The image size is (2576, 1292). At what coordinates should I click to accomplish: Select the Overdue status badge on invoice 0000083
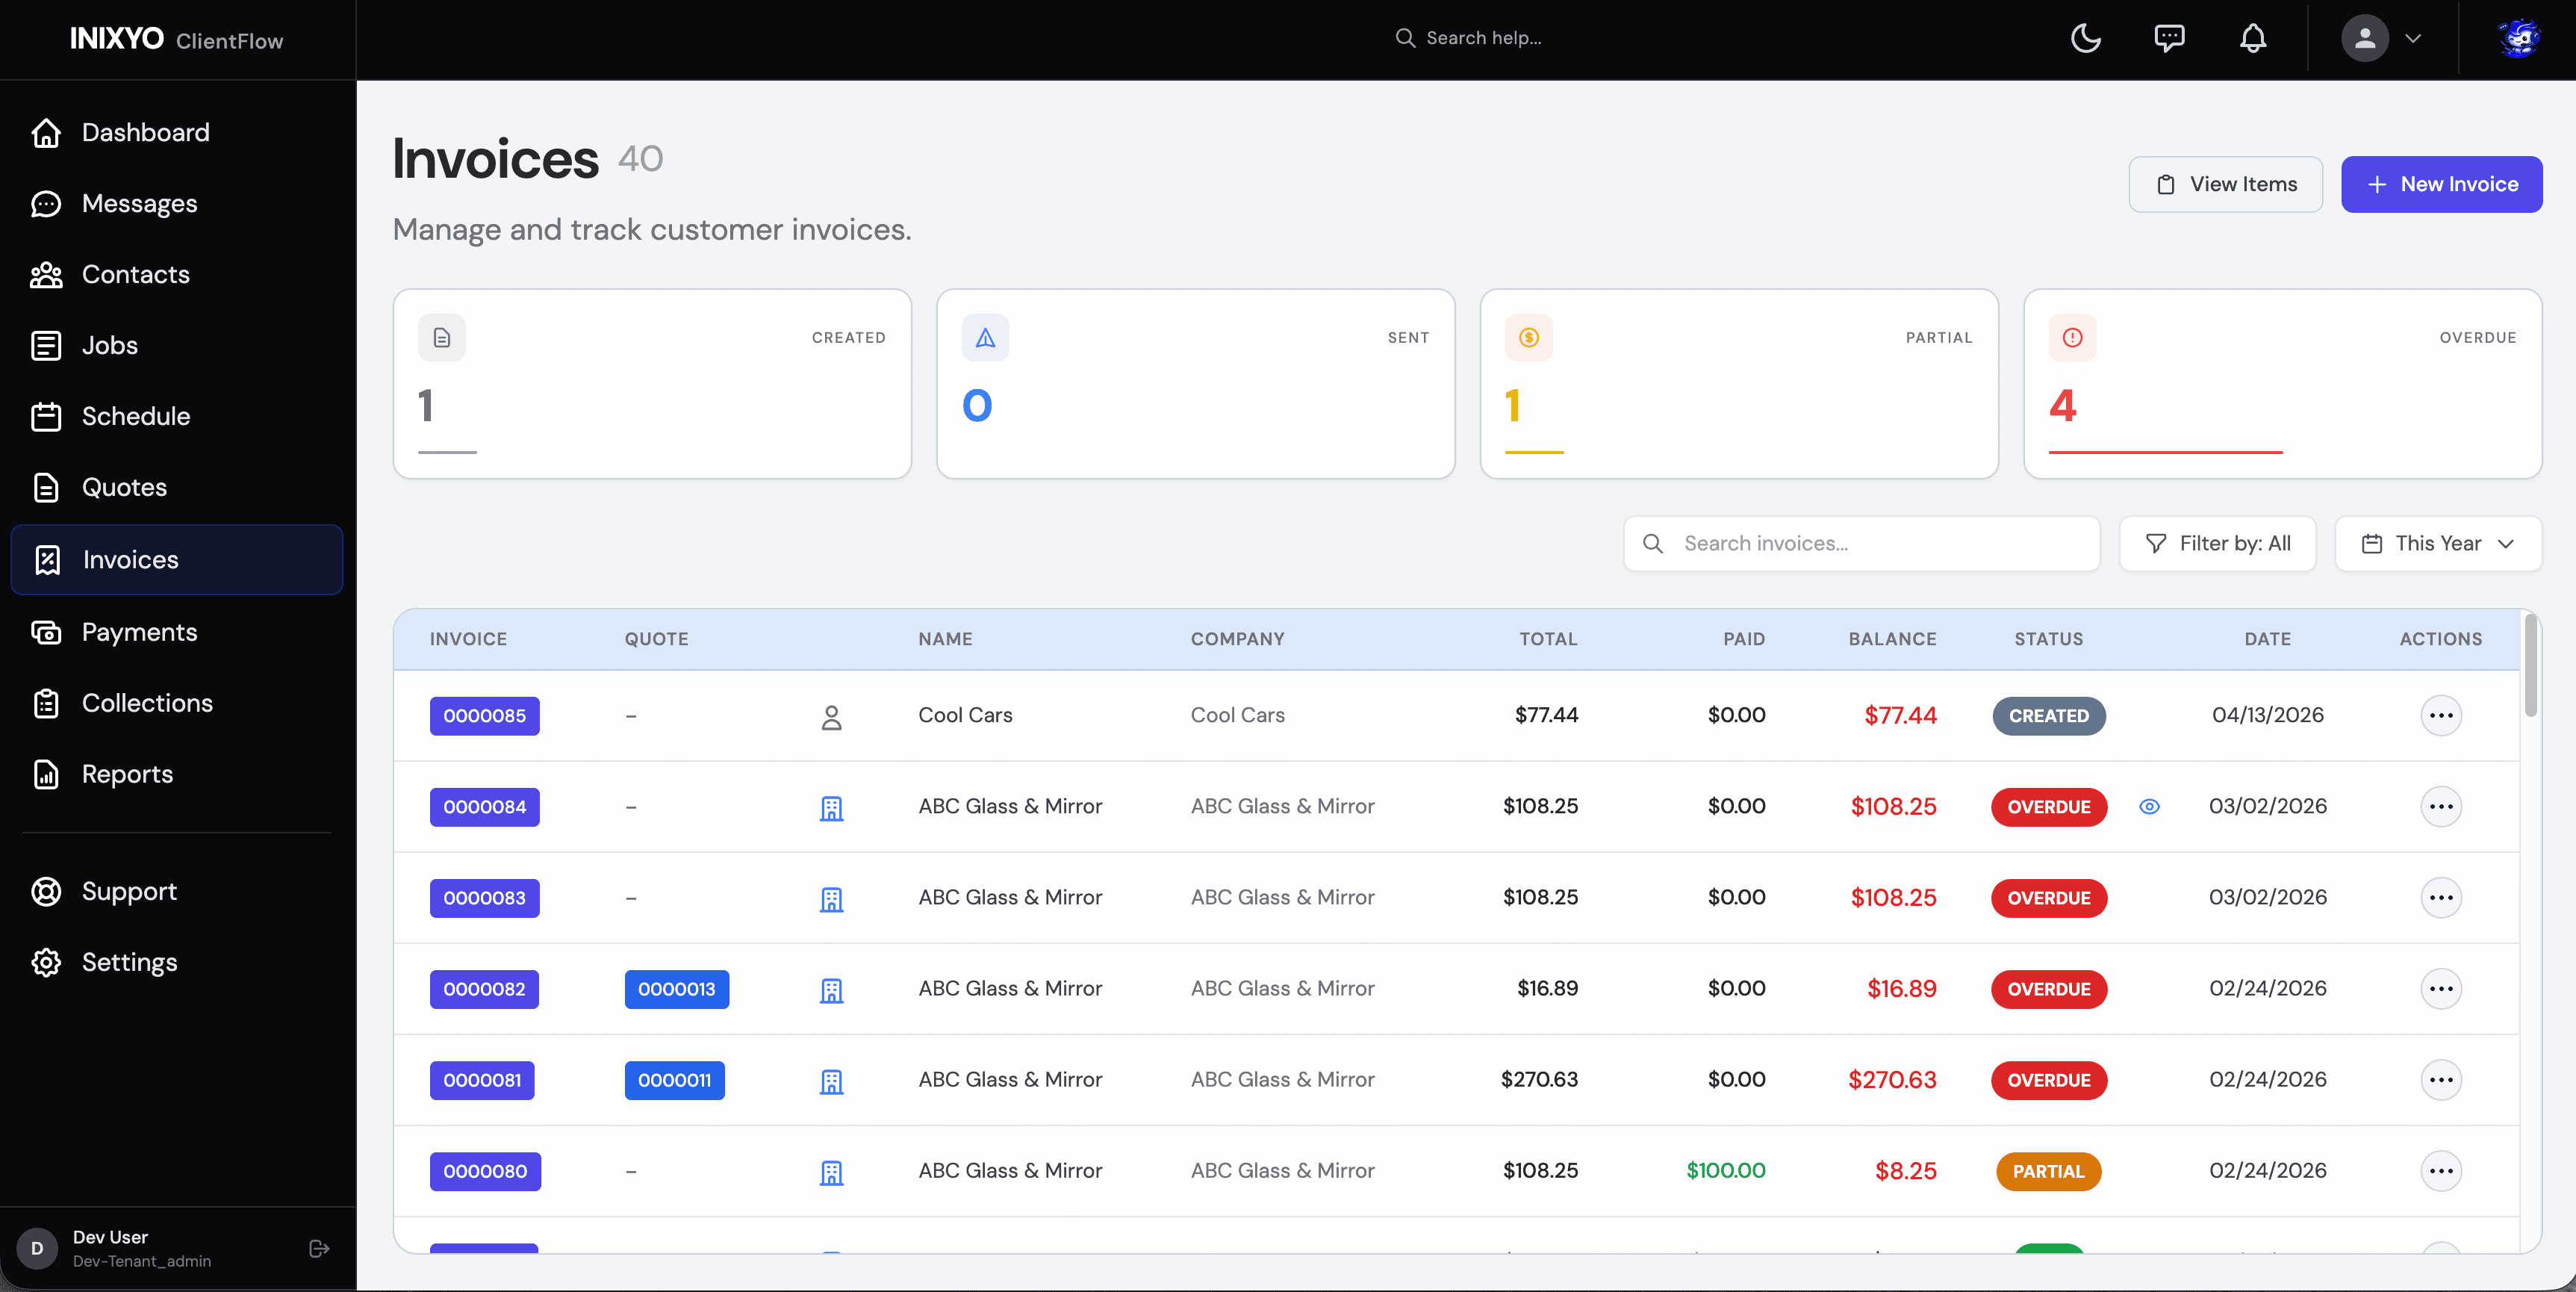tap(2048, 898)
